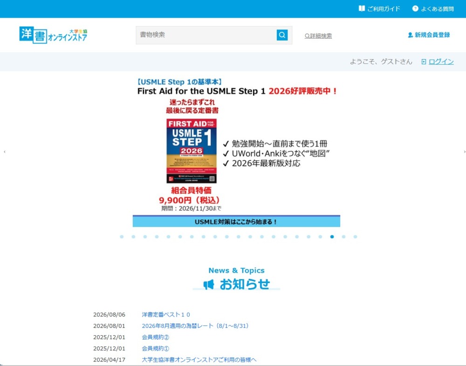466x366 pixels.
Task: Open the ご利用ガイド link
Action: point(384,9)
